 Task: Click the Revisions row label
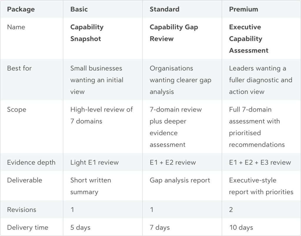coord(22,210)
